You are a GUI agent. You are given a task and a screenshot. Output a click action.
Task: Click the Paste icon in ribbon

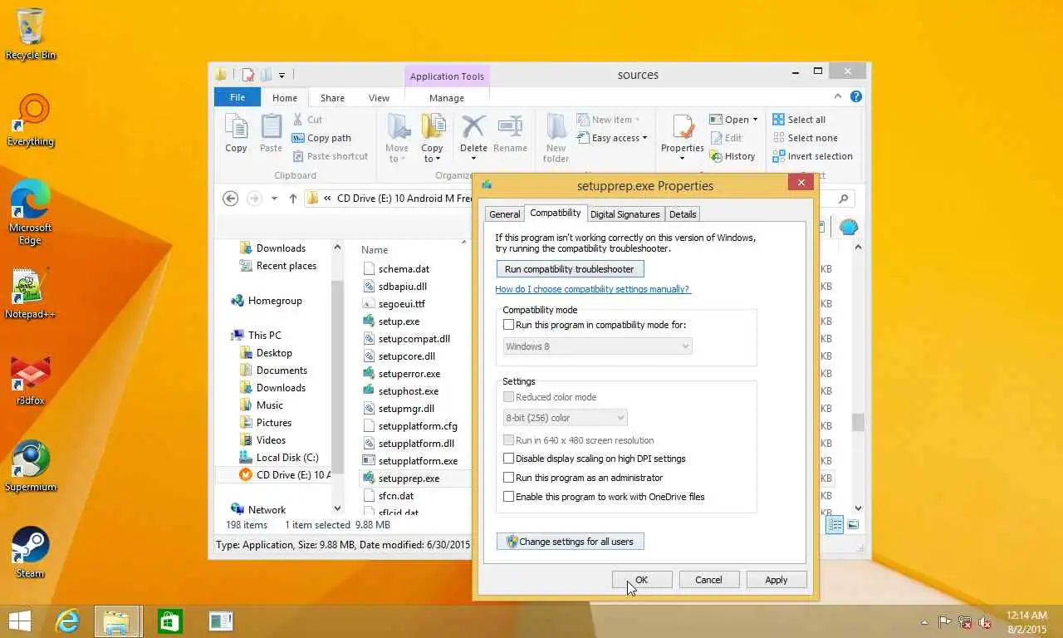(x=271, y=134)
